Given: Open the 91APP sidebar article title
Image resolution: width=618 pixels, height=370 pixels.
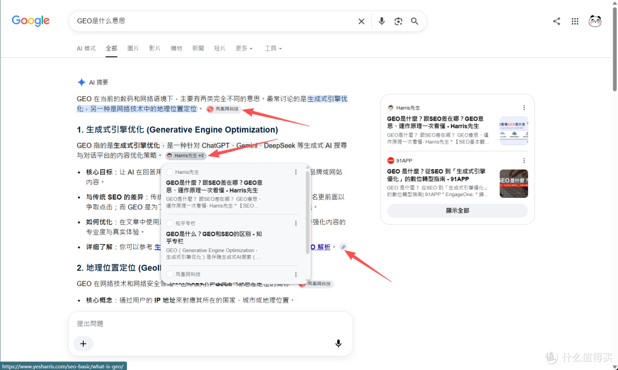Looking at the screenshot, I should click(436, 175).
